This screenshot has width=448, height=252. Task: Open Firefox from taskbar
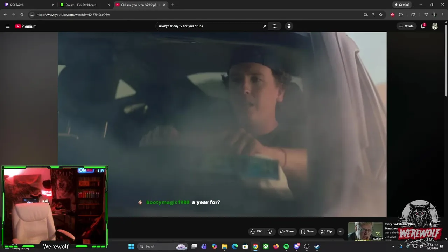click(x=276, y=246)
